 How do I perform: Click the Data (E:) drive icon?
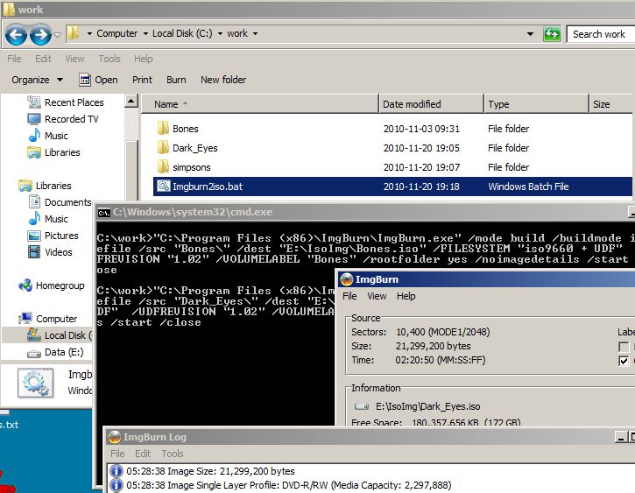(34, 354)
